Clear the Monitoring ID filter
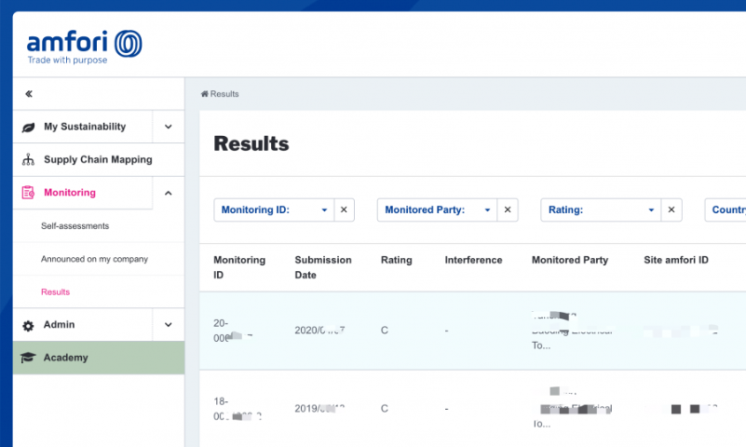 [344, 210]
